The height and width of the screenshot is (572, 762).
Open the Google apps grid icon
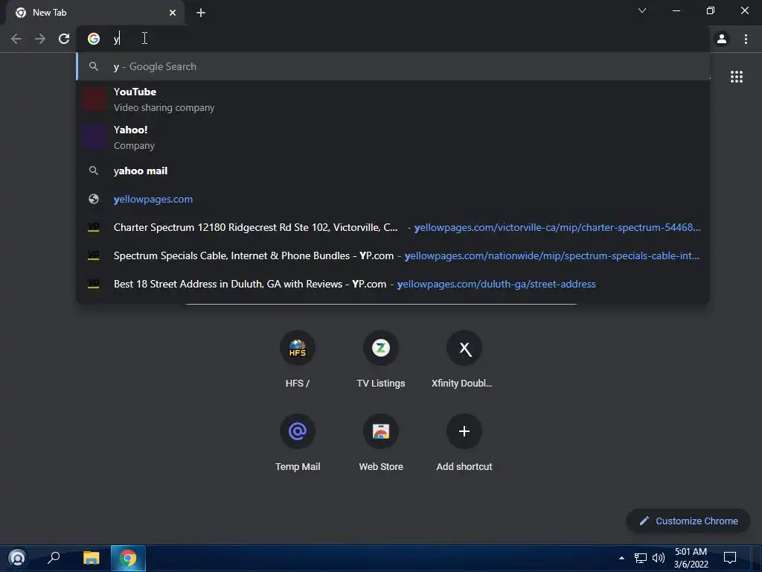[x=737, y=77]
